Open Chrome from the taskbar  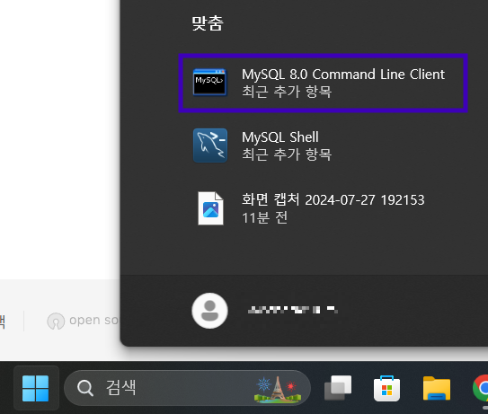(481, 388)
